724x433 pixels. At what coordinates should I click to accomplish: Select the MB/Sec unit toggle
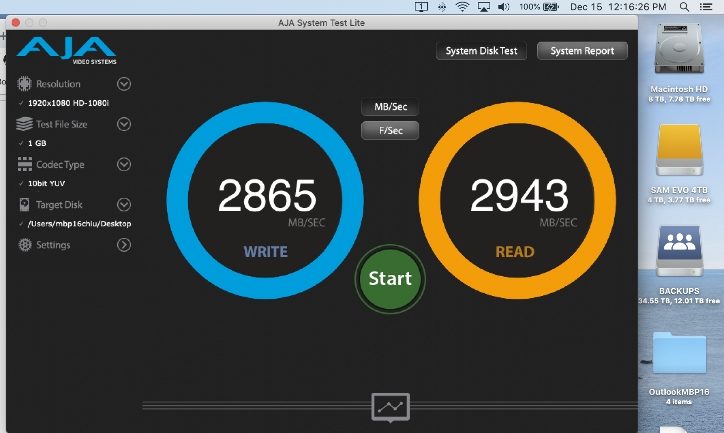[390, 107]
